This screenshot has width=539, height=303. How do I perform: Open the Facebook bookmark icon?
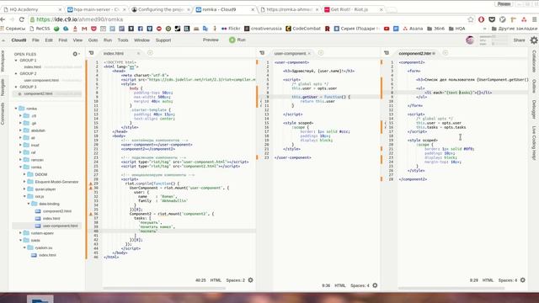point(141,29)
